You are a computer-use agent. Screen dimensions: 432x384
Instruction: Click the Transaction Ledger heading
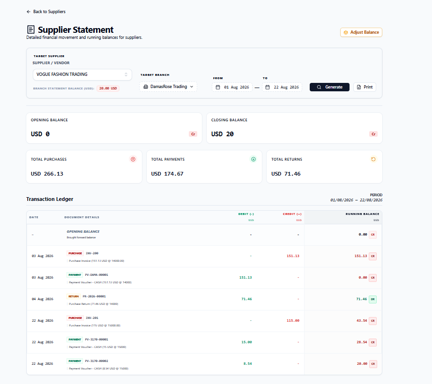50,199
